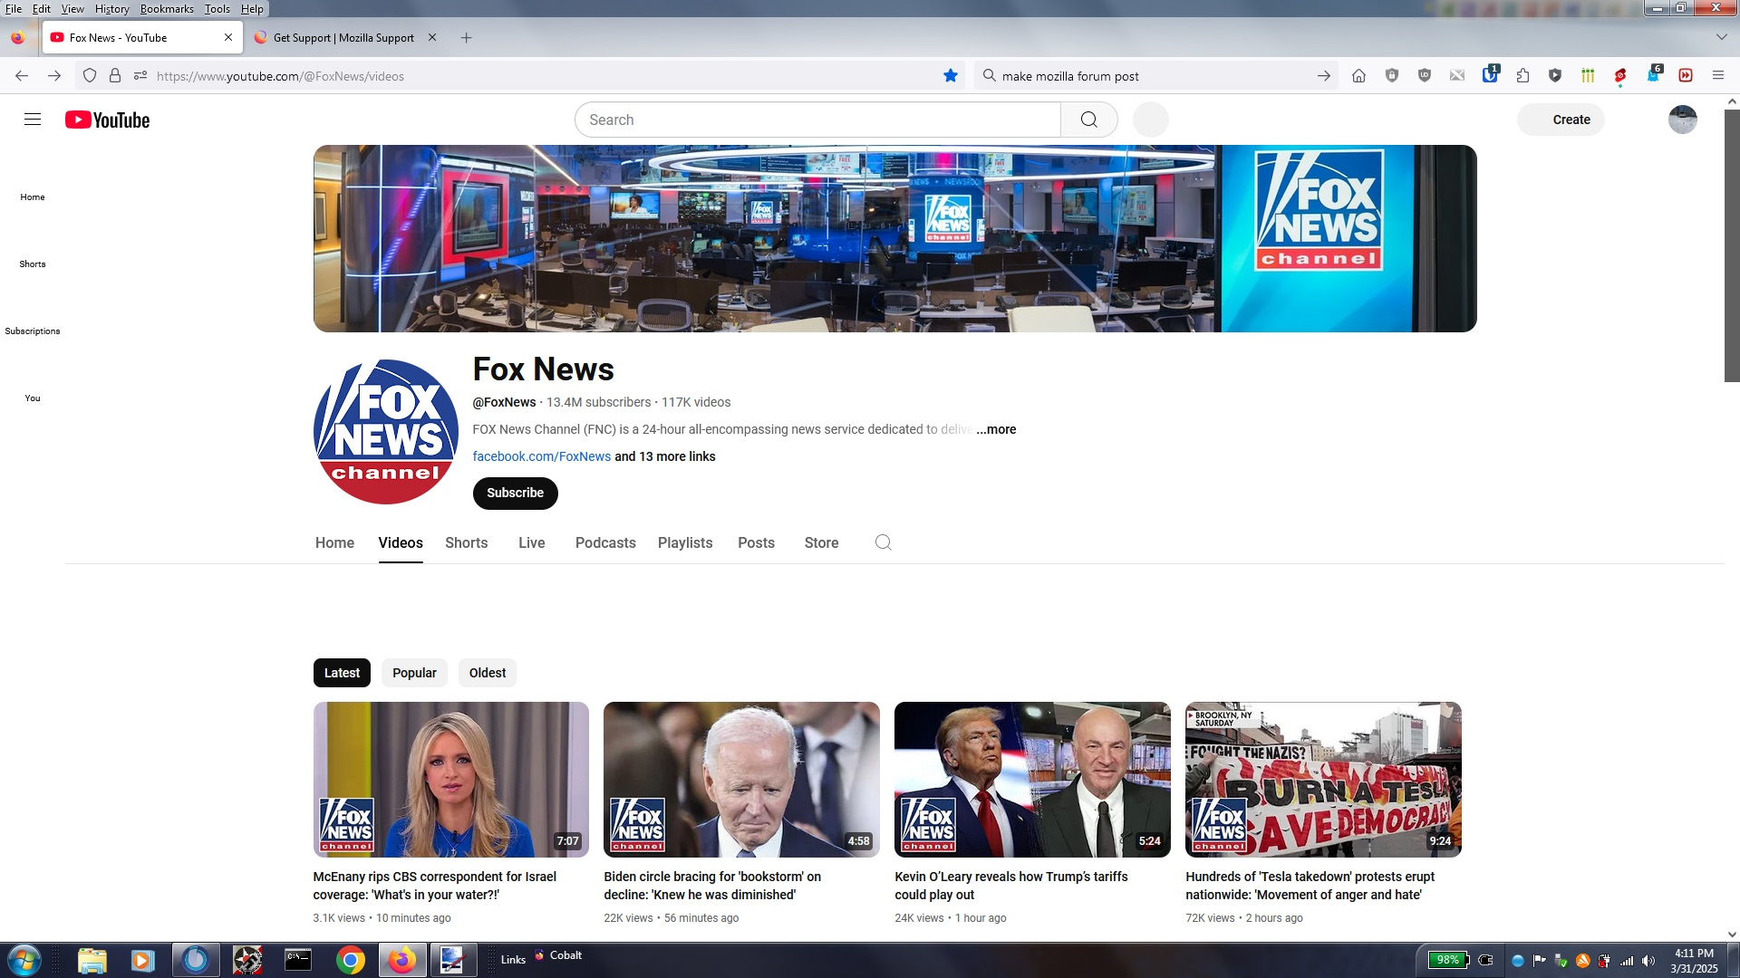Open the list all tabs dropdown

[1721, 37]
